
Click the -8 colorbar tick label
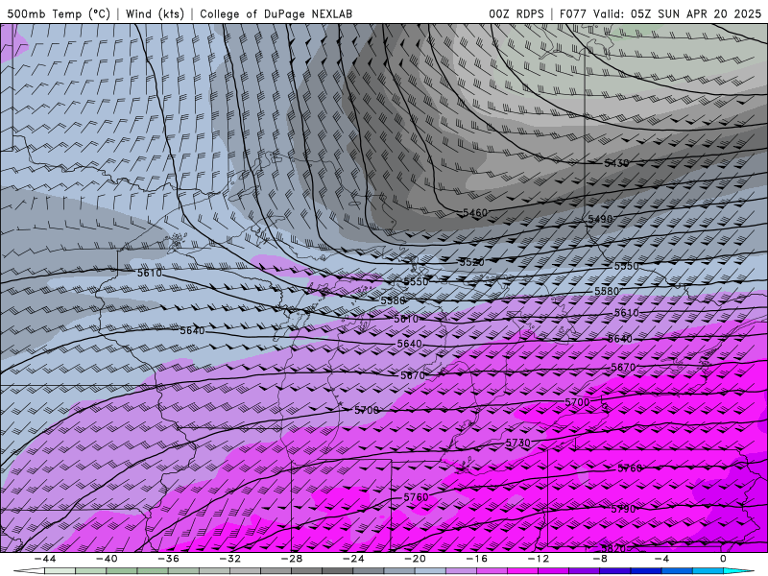coord(600,559)
